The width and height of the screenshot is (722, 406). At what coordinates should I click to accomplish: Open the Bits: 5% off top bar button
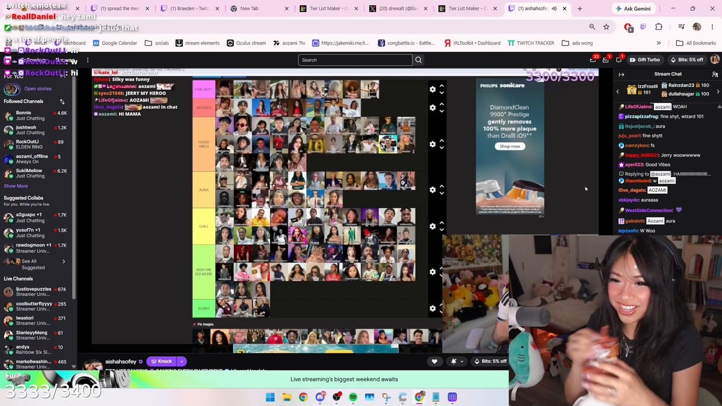tap(687, 60)
